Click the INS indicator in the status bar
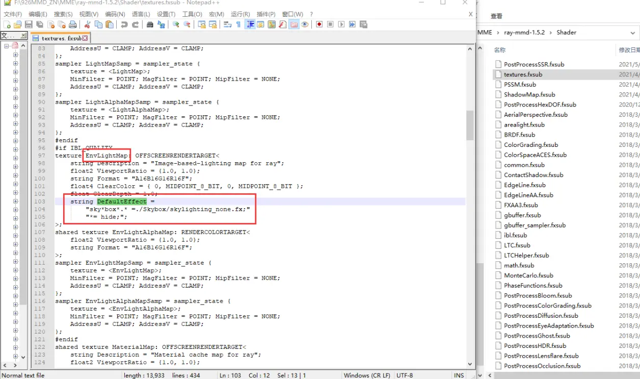The image size is (640, 379). [459, 375]
